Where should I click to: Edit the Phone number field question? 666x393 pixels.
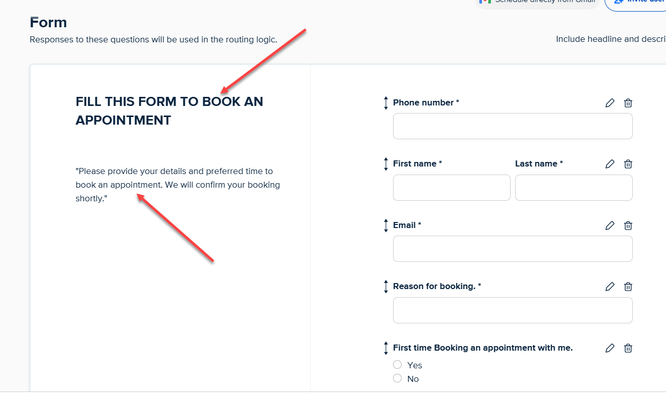click(x=610, y=103)
